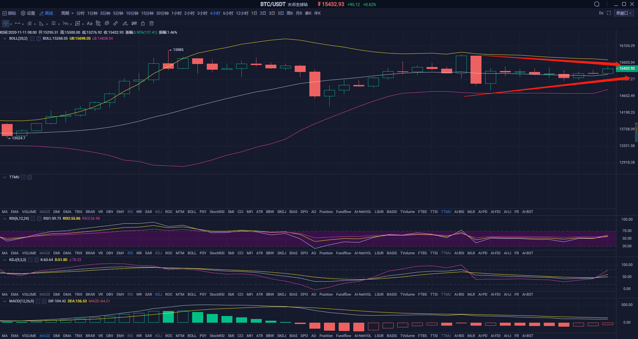Collapse the KDJ(9,3,3) indicator panel
Viewport: 638px width, 339px height.
coord(5,260)
